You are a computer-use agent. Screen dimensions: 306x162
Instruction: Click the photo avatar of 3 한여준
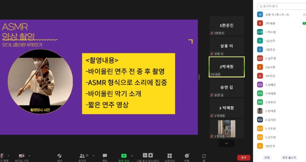pyautogui.click(x=260, y=111)
